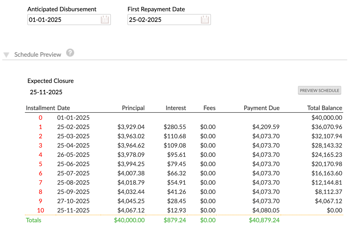Select the $4,209.59 payment due amount
The width and height of the screenshot is (349, 231).
266,127
